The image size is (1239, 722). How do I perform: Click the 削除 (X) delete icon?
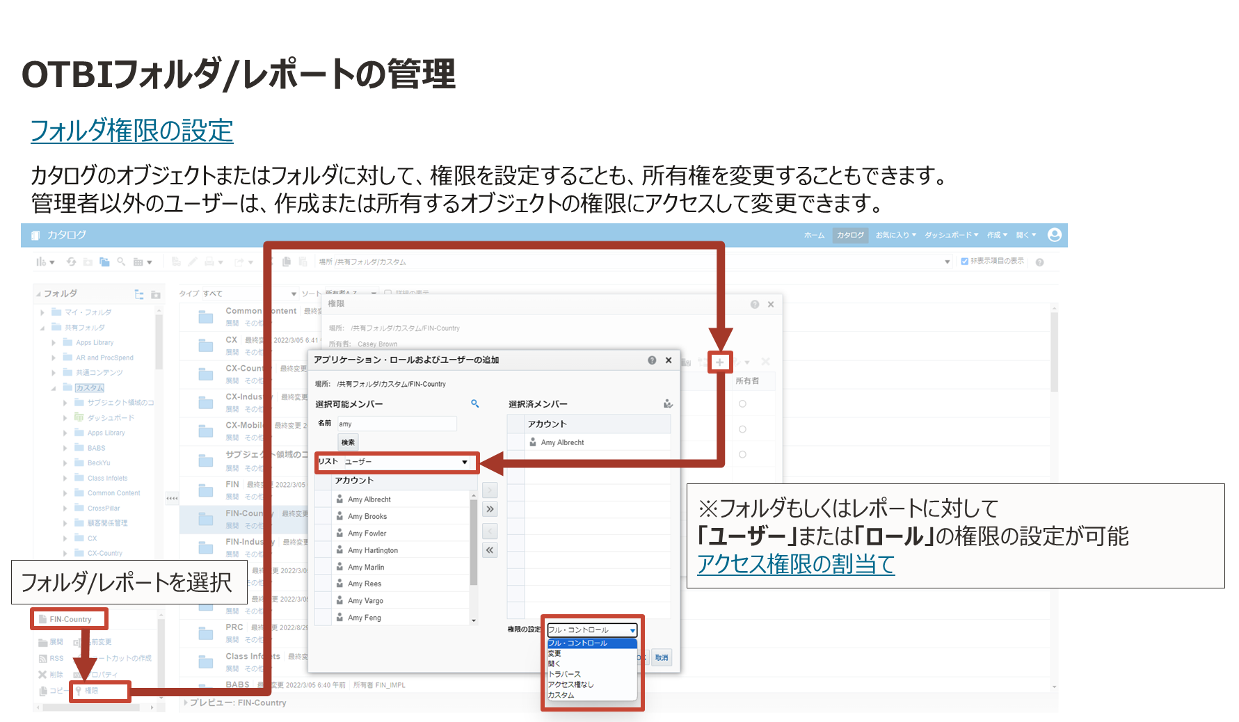42,674
